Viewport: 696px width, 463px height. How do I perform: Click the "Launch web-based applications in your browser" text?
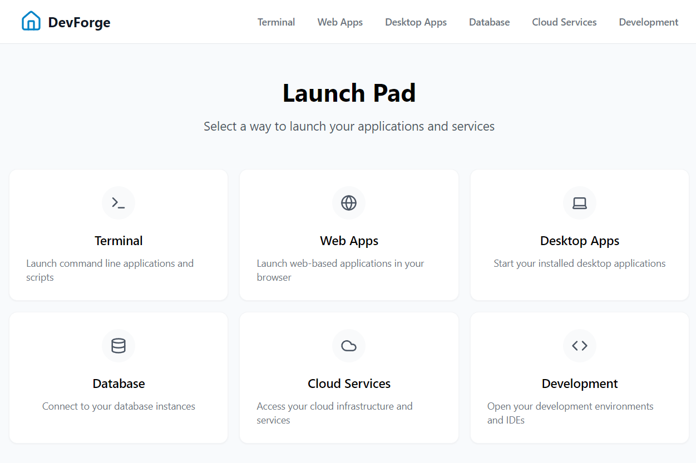click(x=340, y=270)
